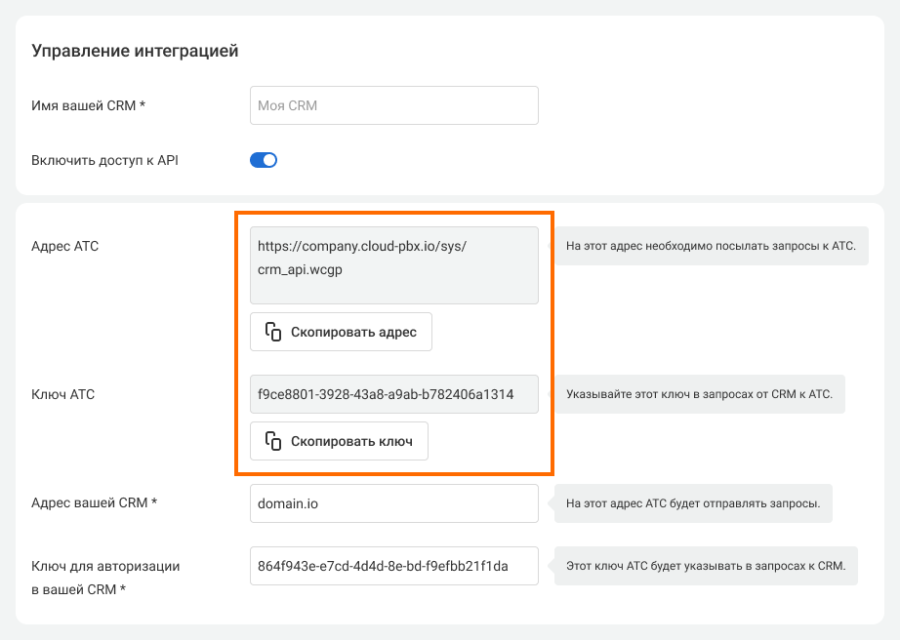
Task: Toggle the 'Включить доступ к API' switch
Action: 264,160
